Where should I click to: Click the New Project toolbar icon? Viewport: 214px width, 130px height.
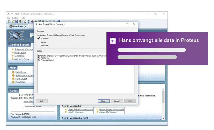pyautogui.click(x=9, y=22)
